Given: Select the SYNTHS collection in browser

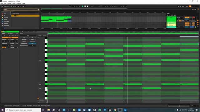Looking at the screenshot, I should tap(6, 24).
